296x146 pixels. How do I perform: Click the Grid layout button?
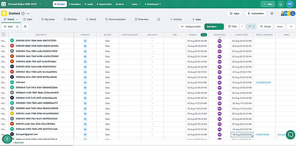[x=8, y=27]
